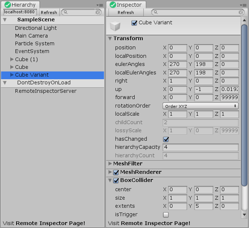Click the localhost:8080 address field

coord(20,12)
